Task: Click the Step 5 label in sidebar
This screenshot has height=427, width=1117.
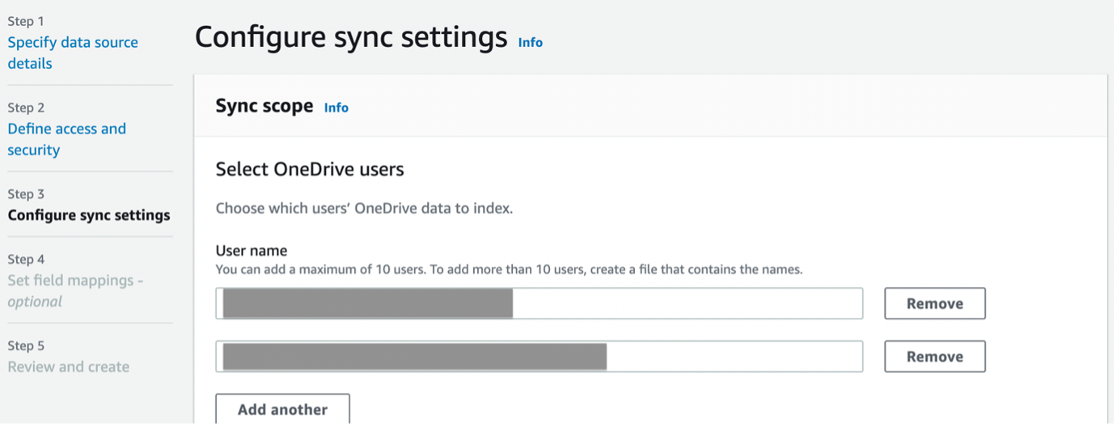Action: pos(26,345)
